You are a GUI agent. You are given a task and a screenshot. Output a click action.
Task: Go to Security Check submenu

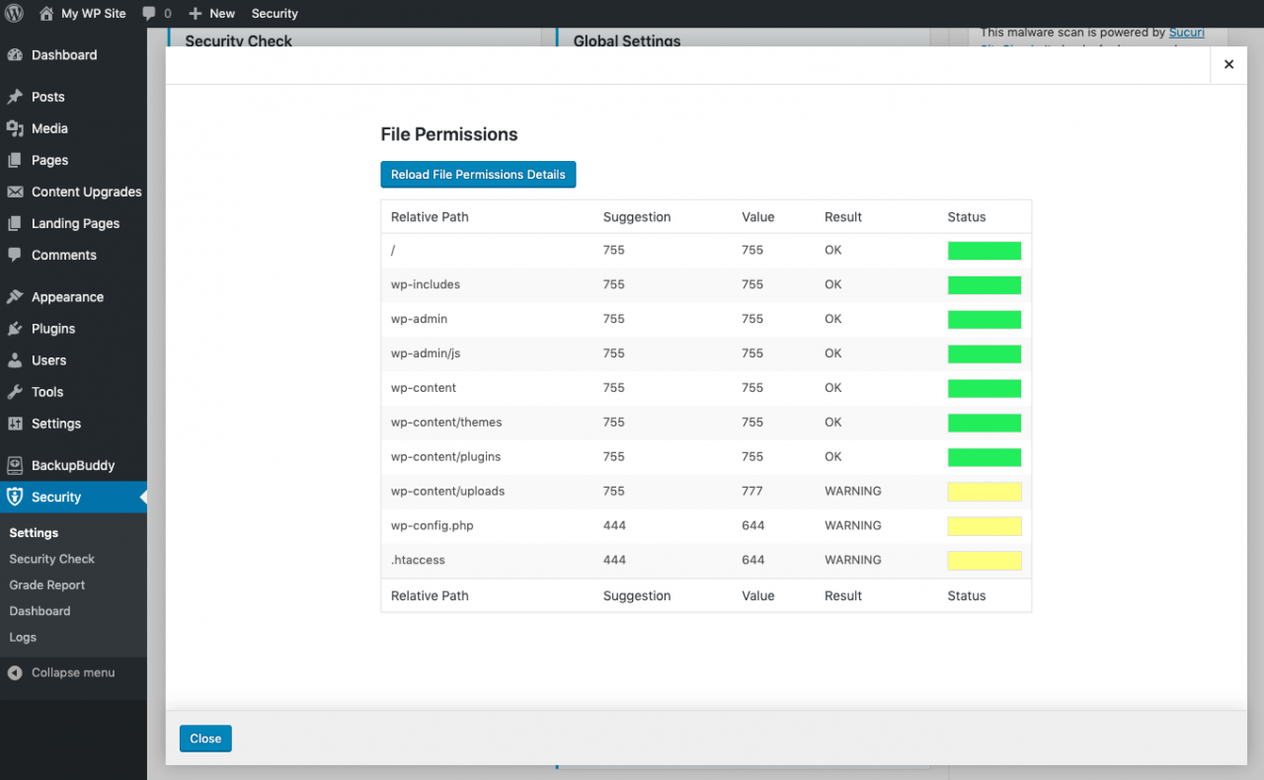pos(52,559)
